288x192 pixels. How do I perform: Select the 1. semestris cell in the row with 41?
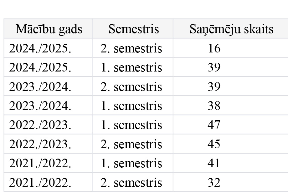pos(131,163)
